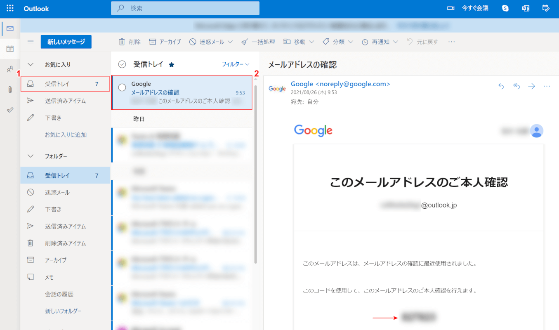This screenshot has height=330, width=559.
Task: Collapse the フォルダー section
Action: [x=30, y=156]
